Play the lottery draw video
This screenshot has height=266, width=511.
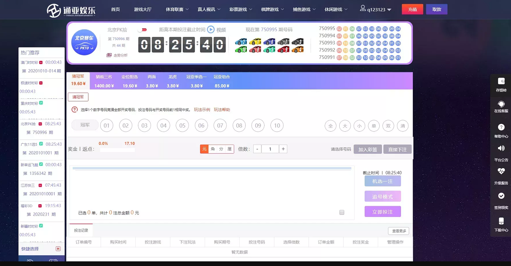211,29
